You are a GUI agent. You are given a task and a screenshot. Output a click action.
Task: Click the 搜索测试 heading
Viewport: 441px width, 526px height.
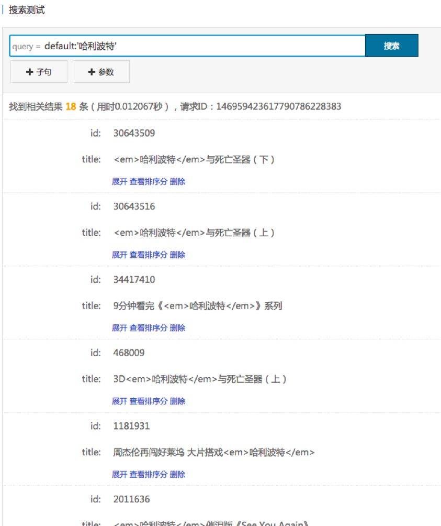pos(27,10)
